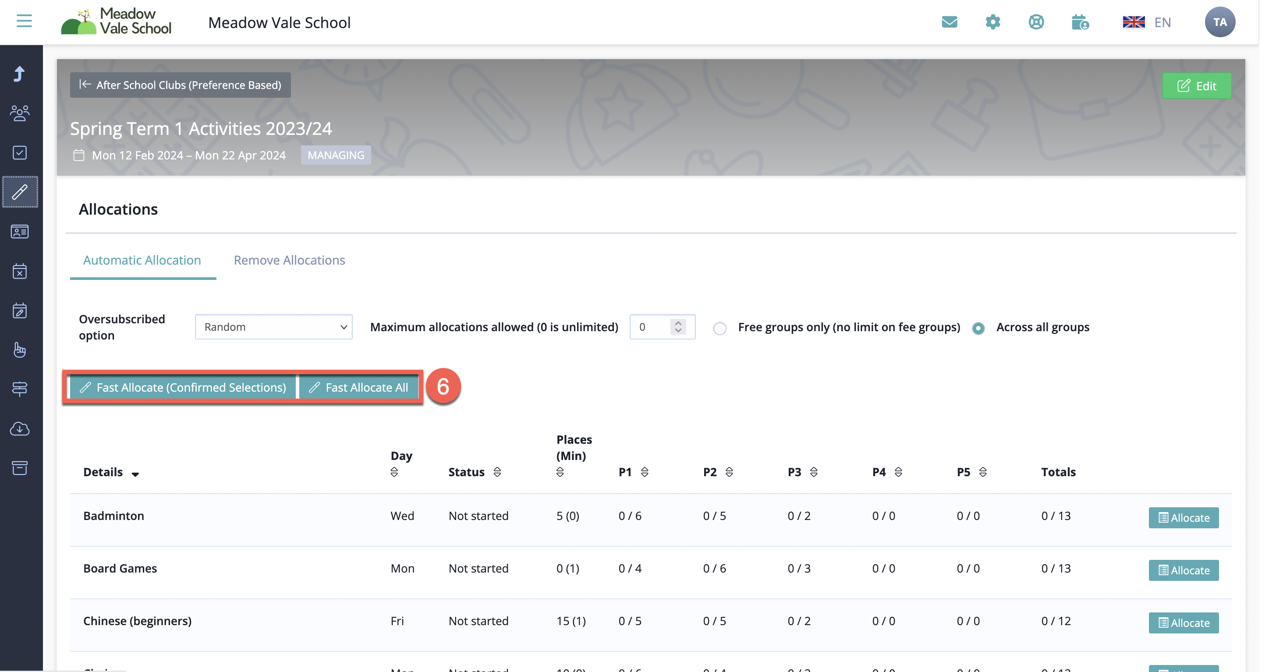Open the people group sidebar icon

coord(20,113)
